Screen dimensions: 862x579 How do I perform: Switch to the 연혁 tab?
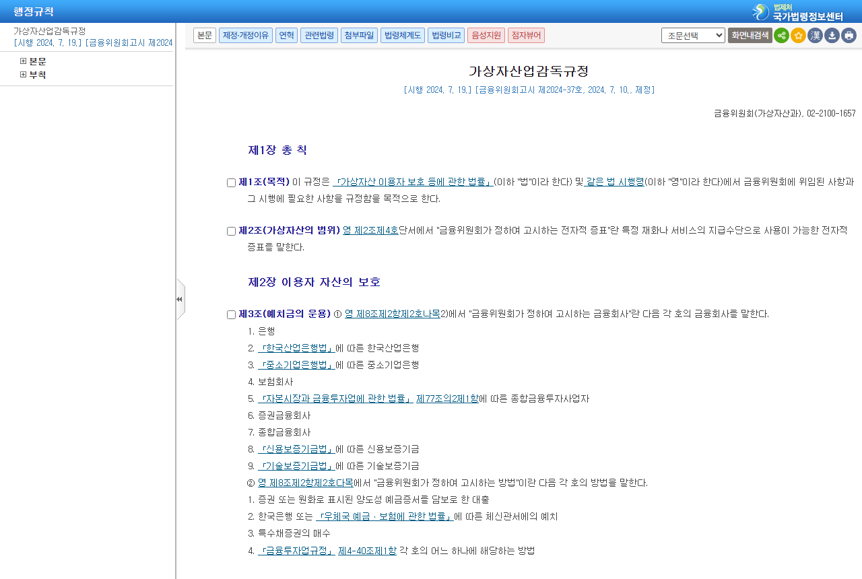286,35
